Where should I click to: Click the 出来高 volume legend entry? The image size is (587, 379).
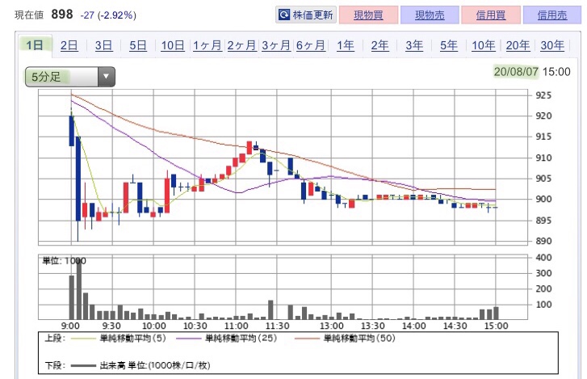154,365
